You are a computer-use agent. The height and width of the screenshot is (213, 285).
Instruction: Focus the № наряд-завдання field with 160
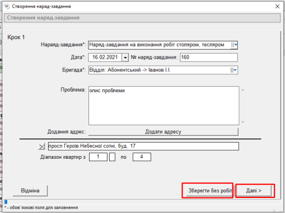coord(209,58)
